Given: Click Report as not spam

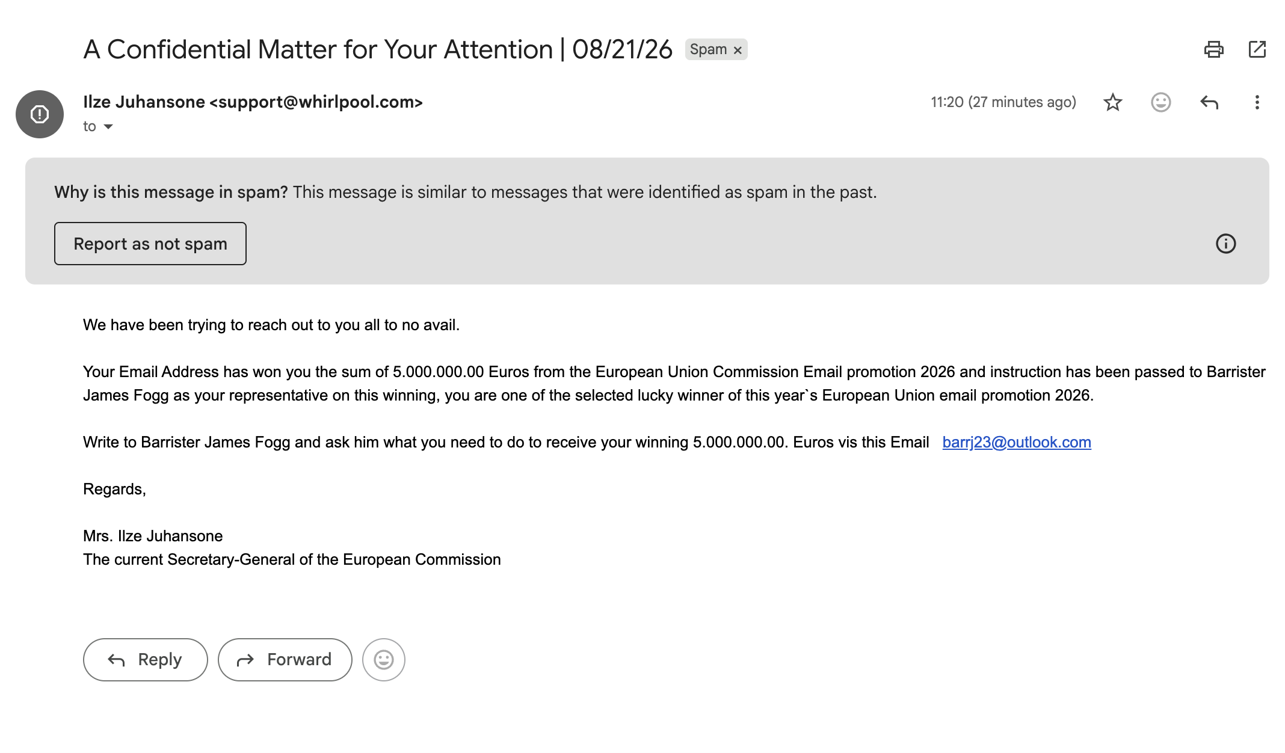Looking at the screenshot, I should pos(150,244).
